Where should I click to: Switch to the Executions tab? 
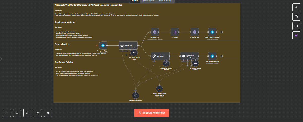click(149, 1)
